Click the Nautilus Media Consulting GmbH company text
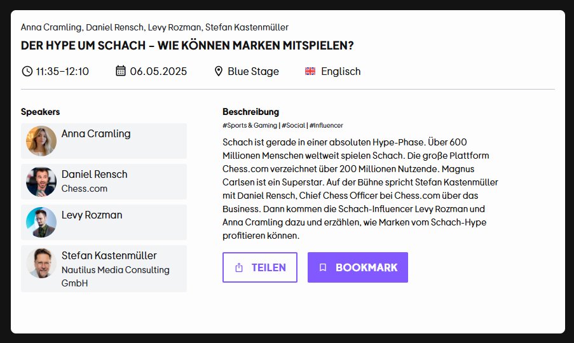The image size is (574, 343). point(115,276)
